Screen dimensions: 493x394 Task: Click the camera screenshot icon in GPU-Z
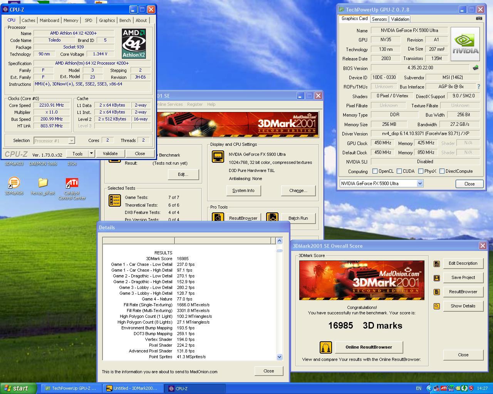(x=479, y=18)
